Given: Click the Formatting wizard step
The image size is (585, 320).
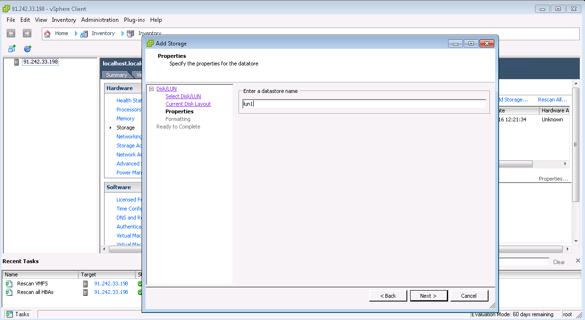Looking at the screenshot, I should click(x=178, y=119).
